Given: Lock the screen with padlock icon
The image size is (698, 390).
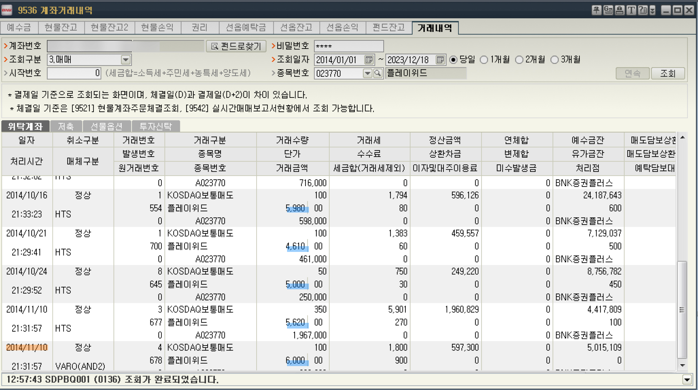Looking at the screenshot, I should coord(619,10).
